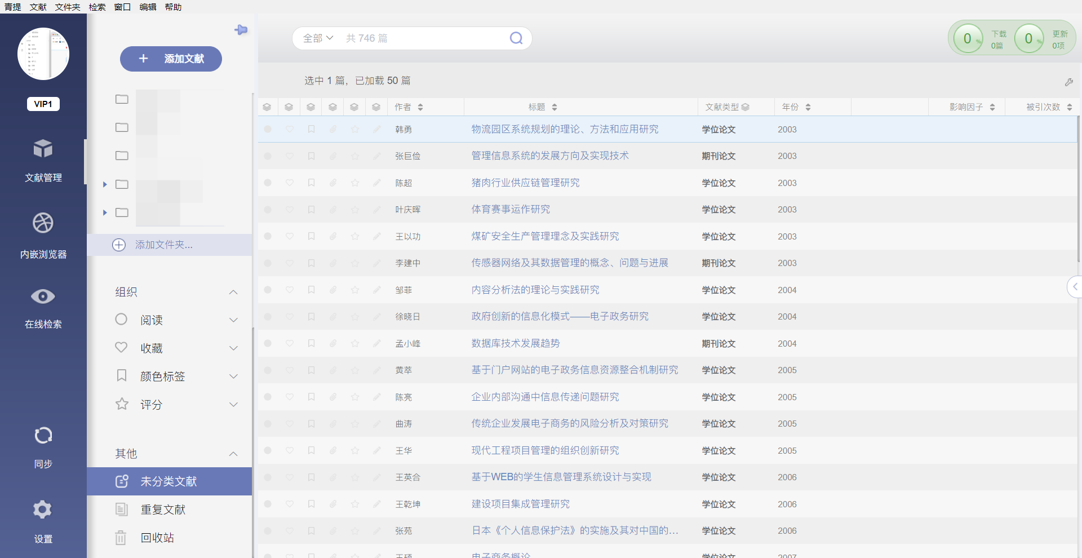Open the 内嵌浏览器 embedded browser

pos(43,236)
